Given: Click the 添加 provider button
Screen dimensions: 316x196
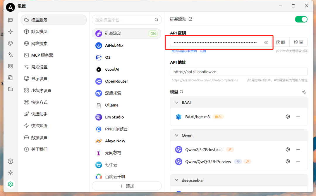Looking at the screenshot, I should pos(127,186).
